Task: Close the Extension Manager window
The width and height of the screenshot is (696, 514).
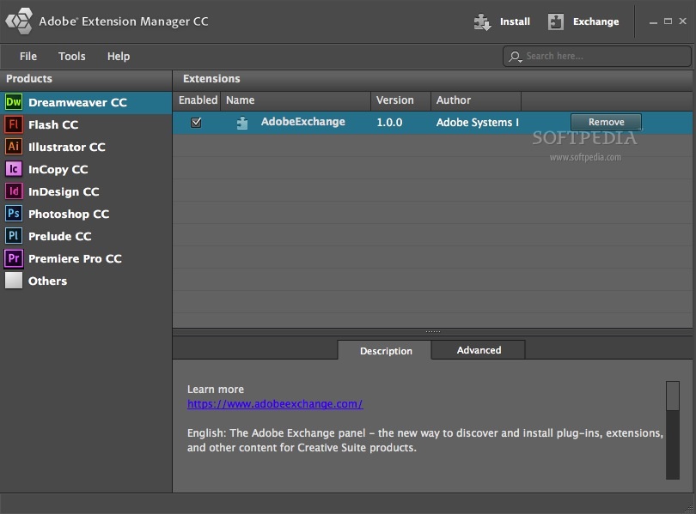Action: point(683,21)
